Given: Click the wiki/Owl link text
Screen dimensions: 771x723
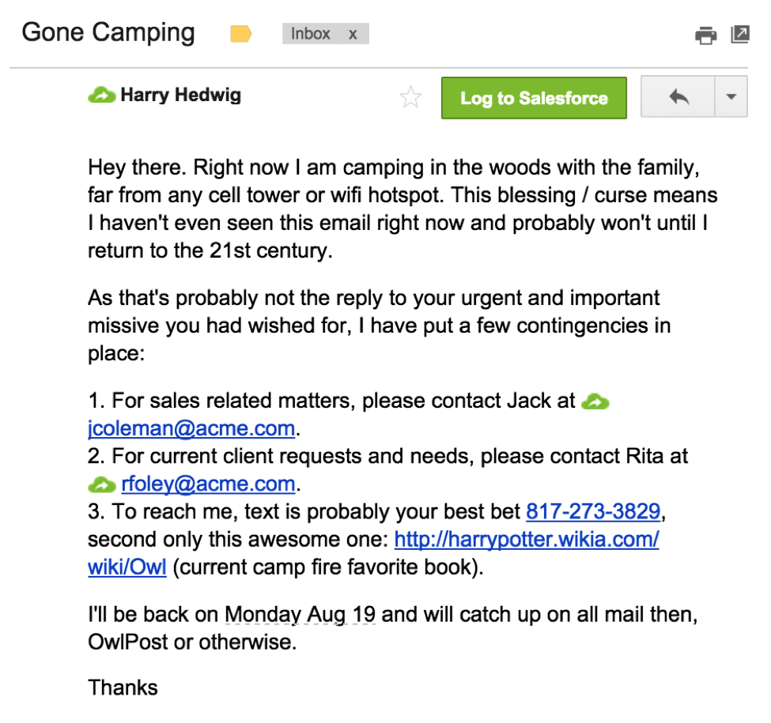Looking at the screenshot, I should 127,567.
